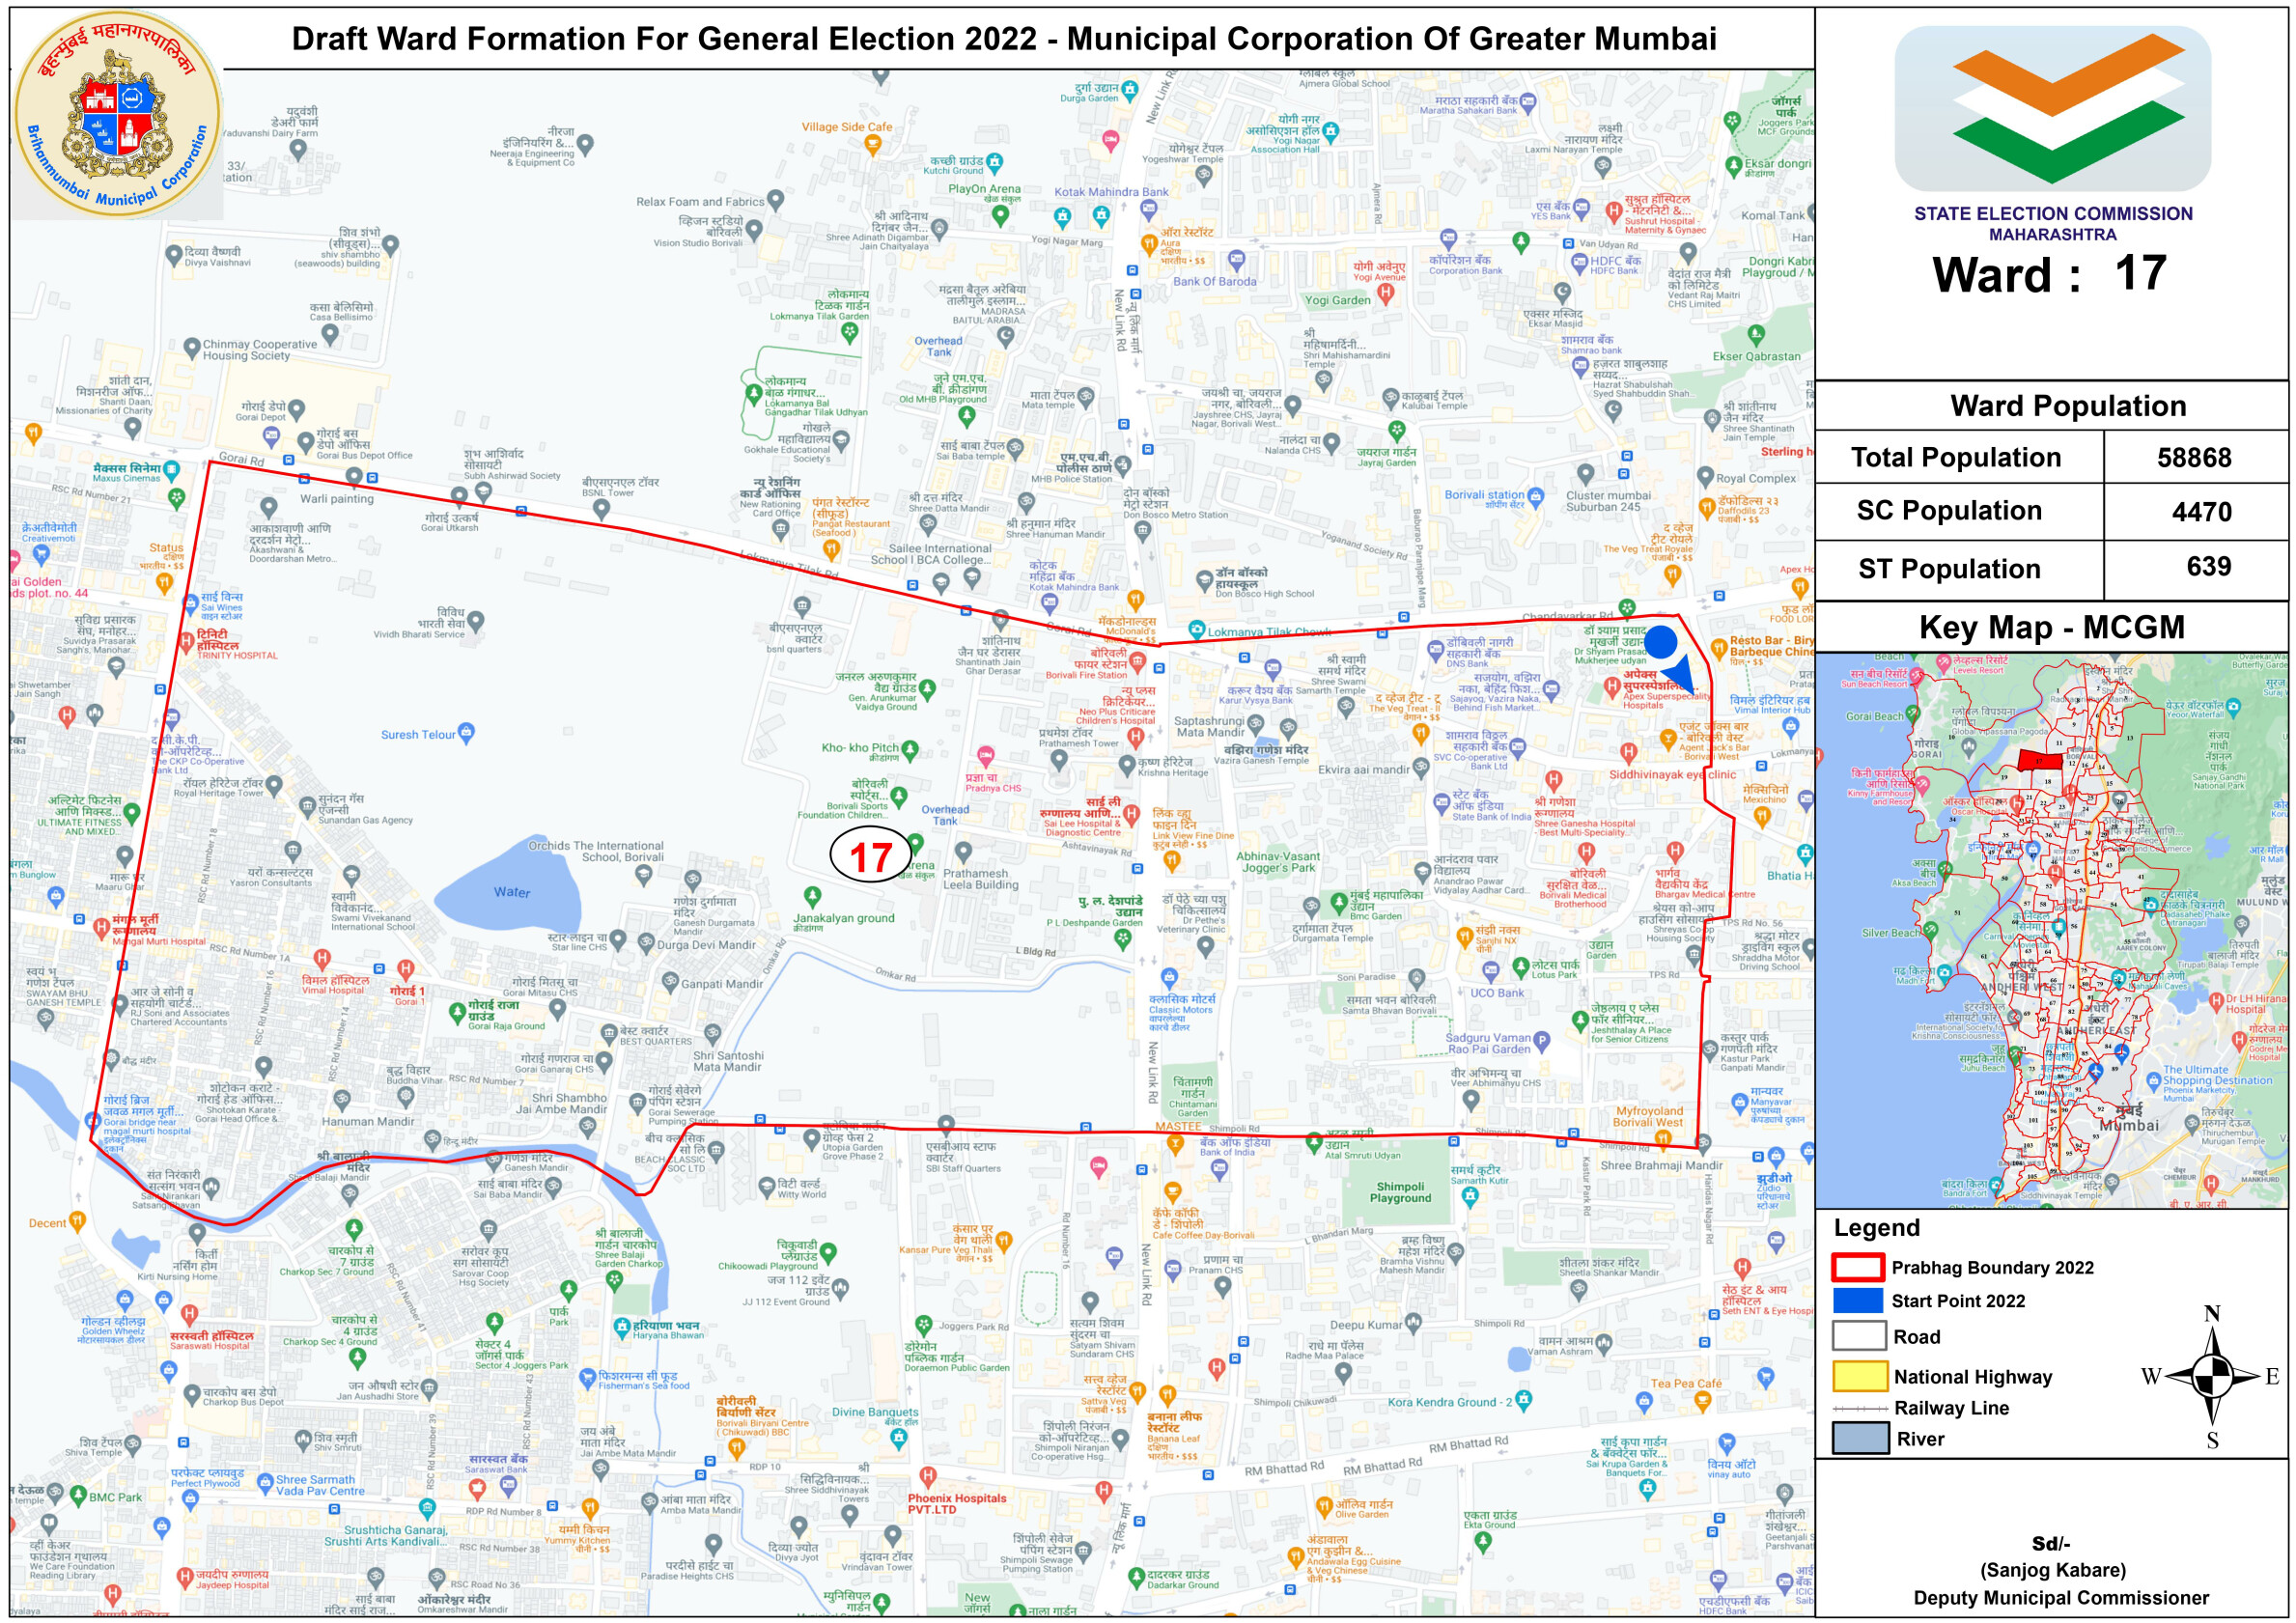The height and width of the screenshot is (1623, 2296).
Task: Click the Janakalyan ground green pin
Action: tap(812, 895)
